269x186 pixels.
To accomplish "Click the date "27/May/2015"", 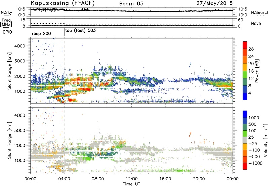I will tap(215, 3).
